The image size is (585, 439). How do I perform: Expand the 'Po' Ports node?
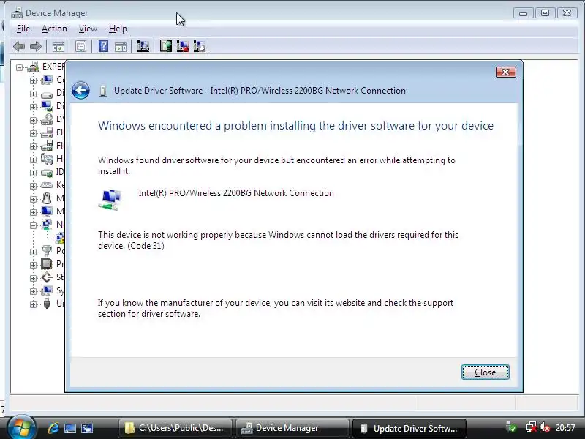[x=33, y=252]
